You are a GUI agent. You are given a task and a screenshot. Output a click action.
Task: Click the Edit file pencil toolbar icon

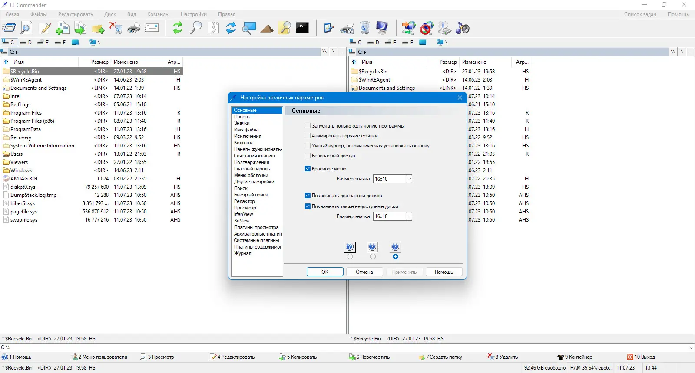click(x=45, y=28)
